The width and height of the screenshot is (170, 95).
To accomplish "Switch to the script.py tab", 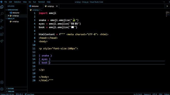I will click(51, 6).
